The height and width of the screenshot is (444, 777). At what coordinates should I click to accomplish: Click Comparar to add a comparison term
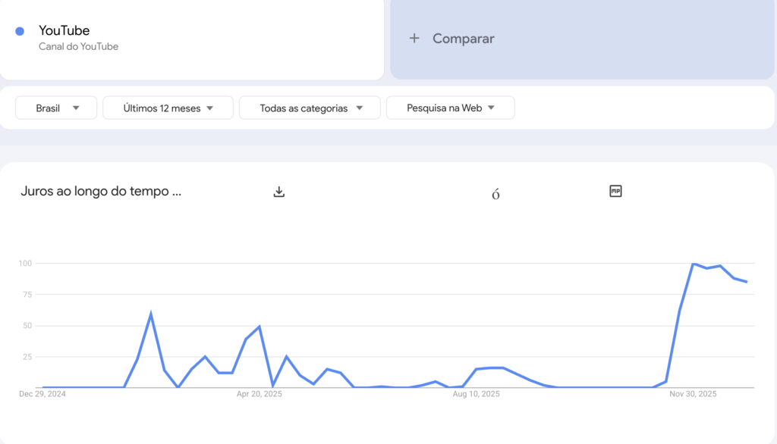(463, 38)
